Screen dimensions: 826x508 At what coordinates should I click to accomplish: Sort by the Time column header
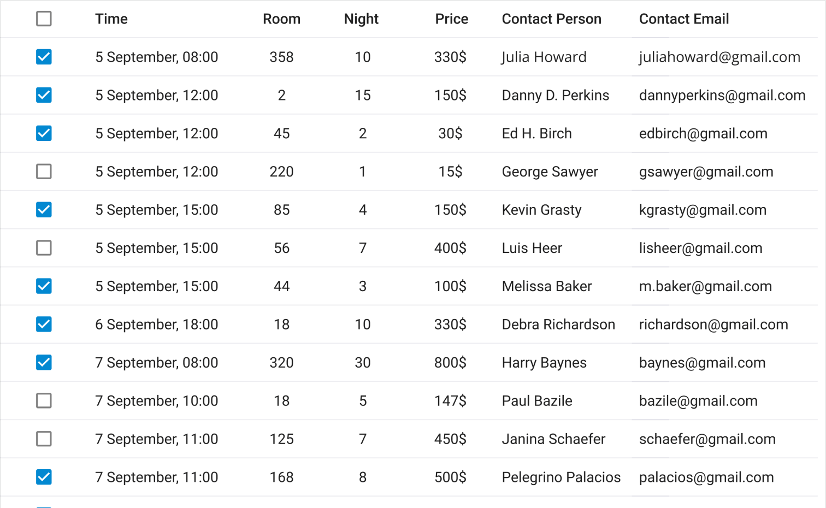pyautogui.click(x=111, y=19)
